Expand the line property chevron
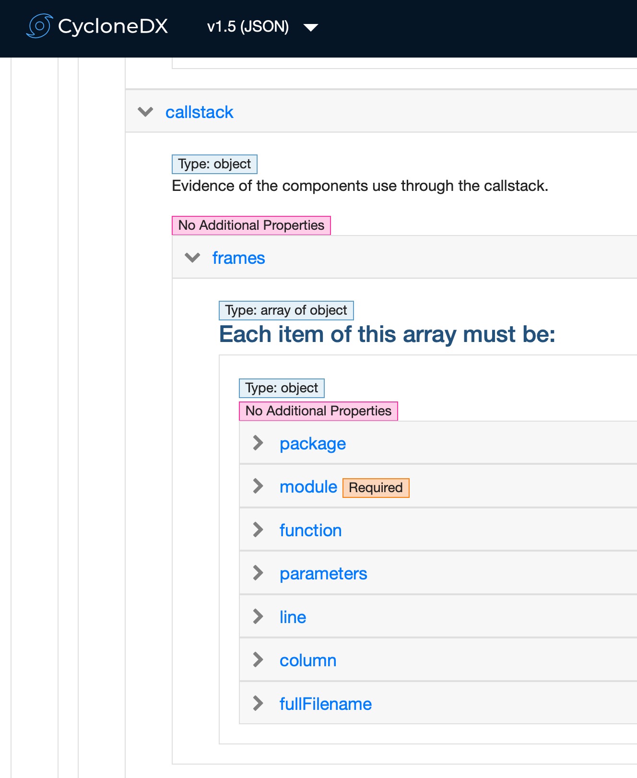637x778 pixels. coord(258,616)
